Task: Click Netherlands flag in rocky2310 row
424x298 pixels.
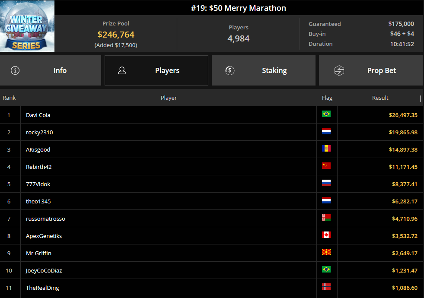Action: click(x=326, y=131)
